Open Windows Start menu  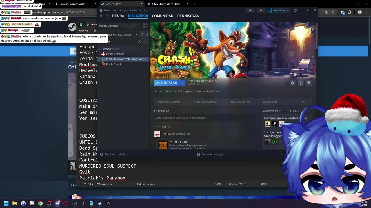(6, 203)
